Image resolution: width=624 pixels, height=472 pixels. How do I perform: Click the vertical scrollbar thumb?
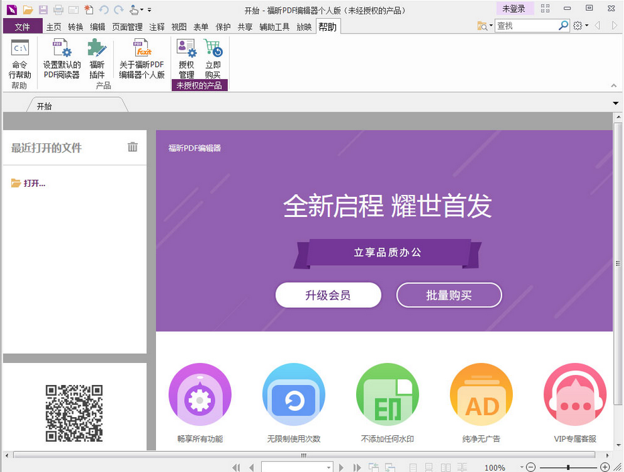618,263
